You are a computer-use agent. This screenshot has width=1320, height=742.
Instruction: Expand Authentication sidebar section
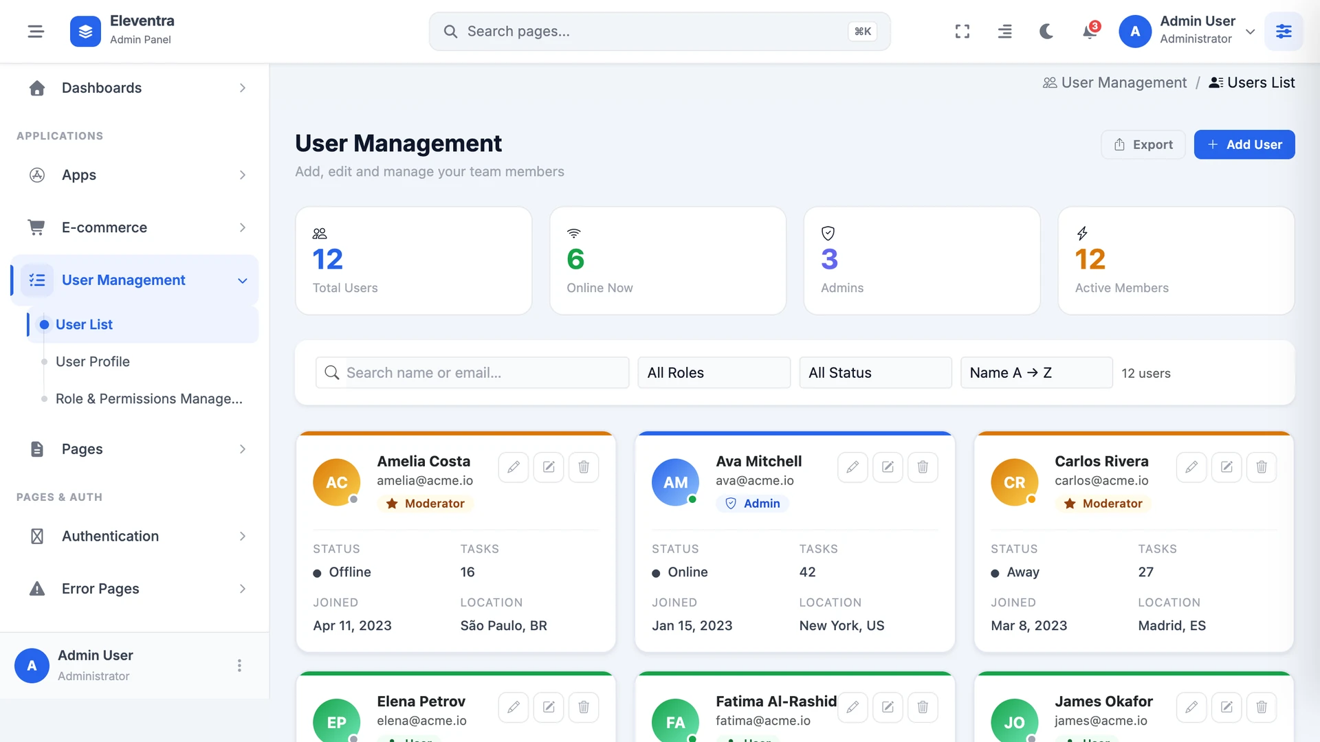click(x=135, y=536)
